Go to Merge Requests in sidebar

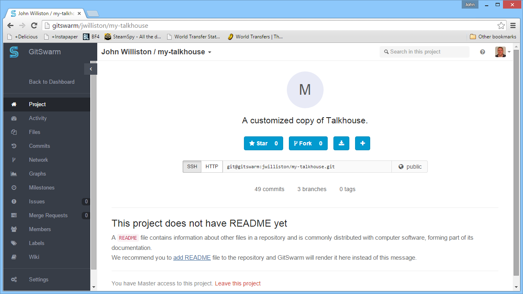point(48,215)
